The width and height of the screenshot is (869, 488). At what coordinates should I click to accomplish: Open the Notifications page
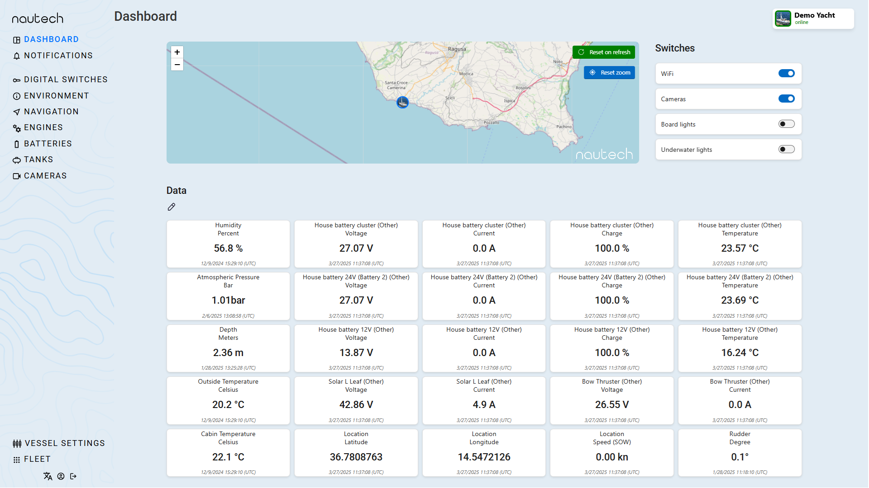(x=58, y=56)
